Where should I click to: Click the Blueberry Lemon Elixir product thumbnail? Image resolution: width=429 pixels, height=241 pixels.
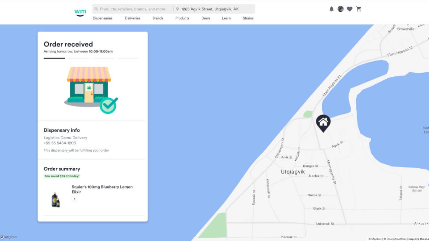point(56,199)
